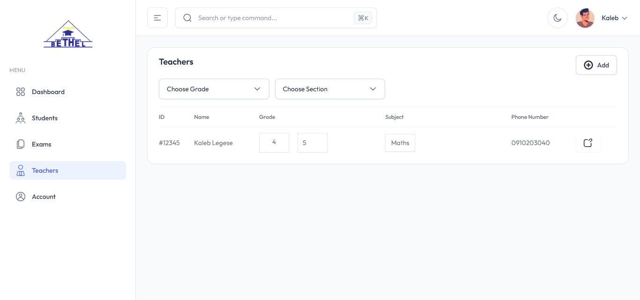Click the grade box showing 4
The height and width of the screenshot is (300, 640).
(274, 143)
